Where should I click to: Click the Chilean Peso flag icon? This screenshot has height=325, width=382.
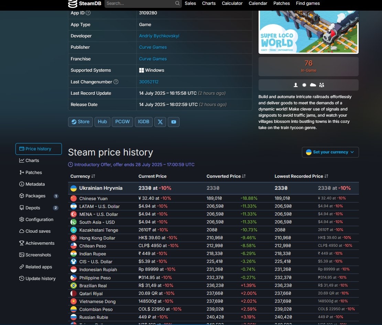pyautogui.click(x=73, y=246)
